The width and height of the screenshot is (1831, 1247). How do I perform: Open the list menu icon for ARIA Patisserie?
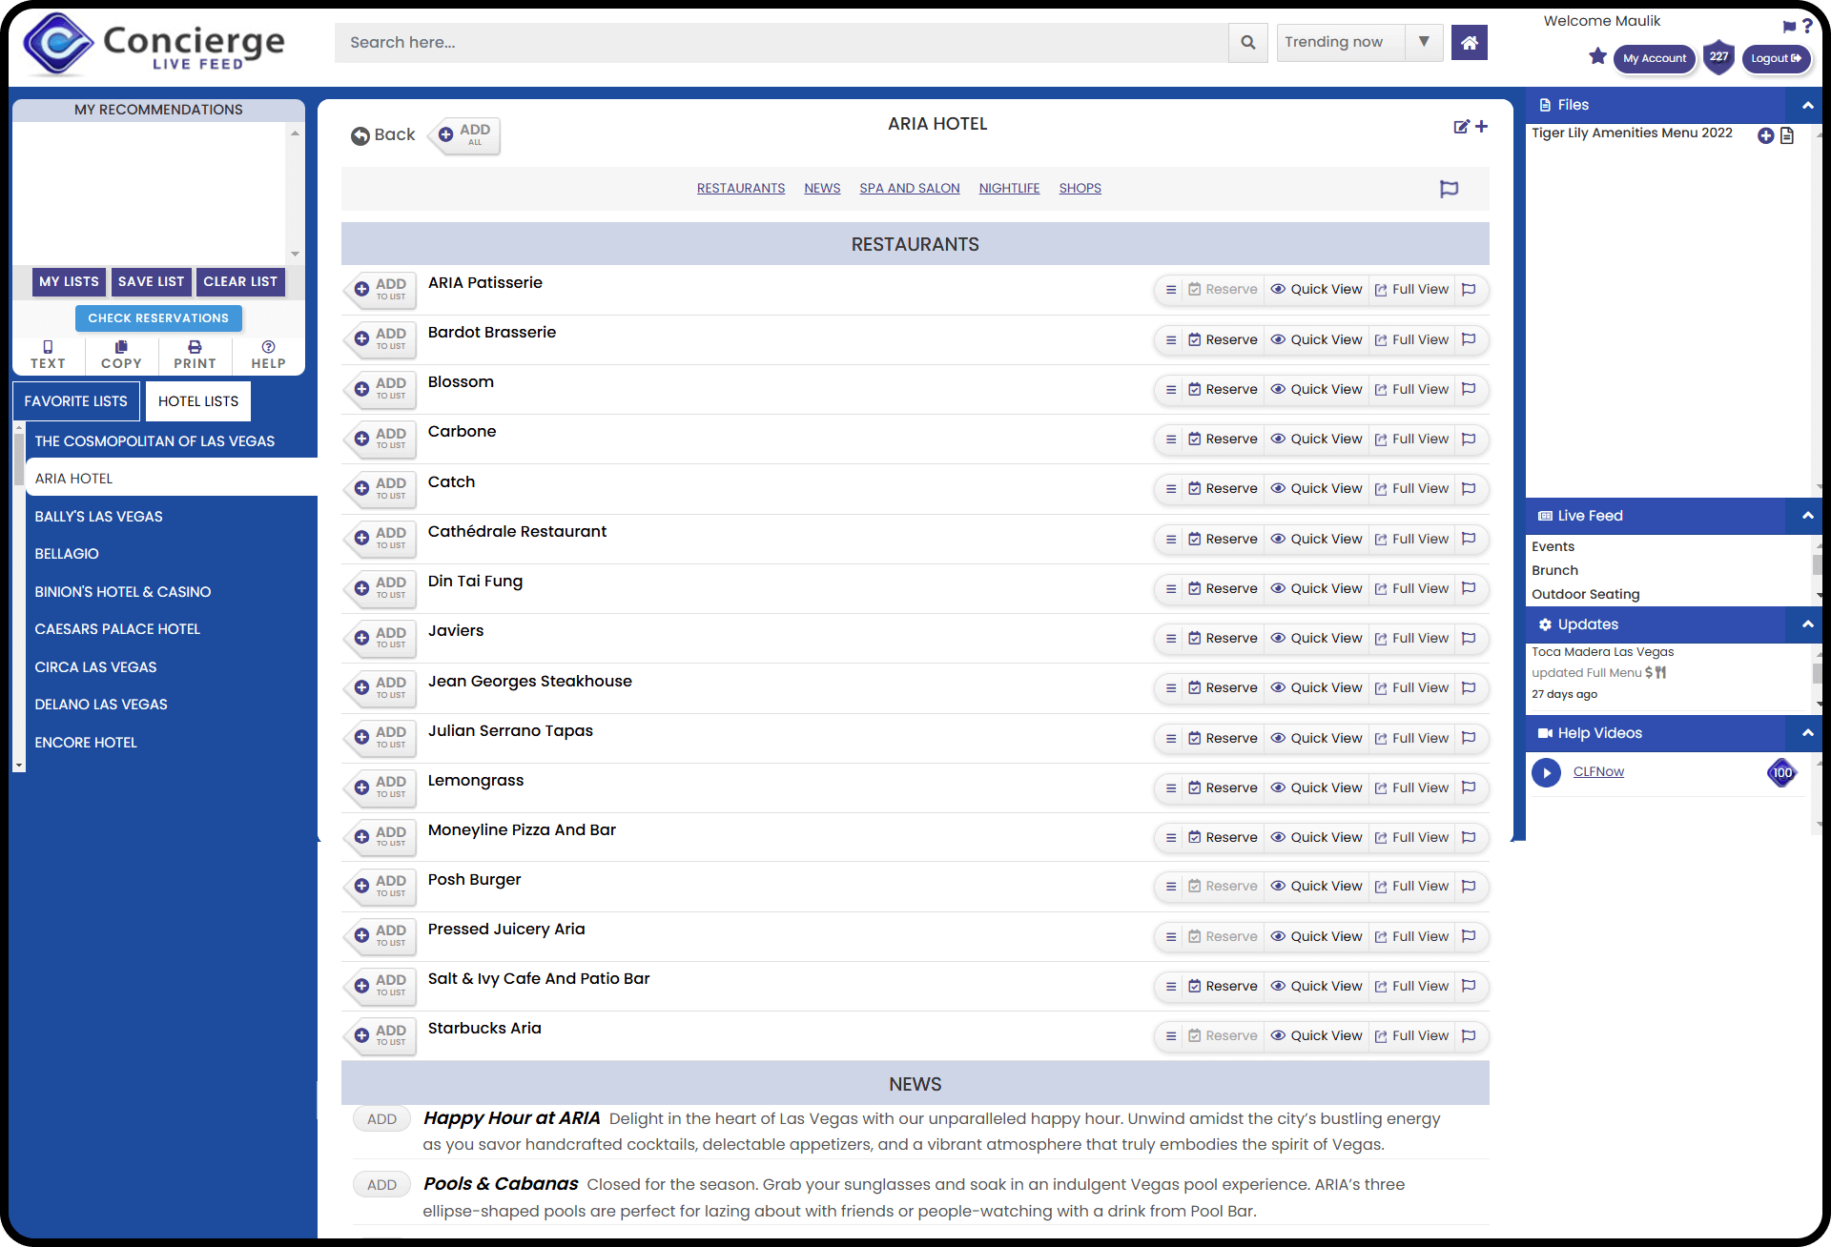coord(1171,290)
